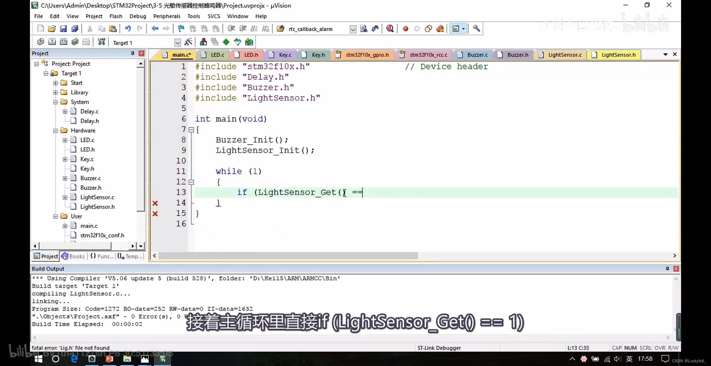Open the Configuration wrench icon
Screen dimensions: 711x366
476,29
